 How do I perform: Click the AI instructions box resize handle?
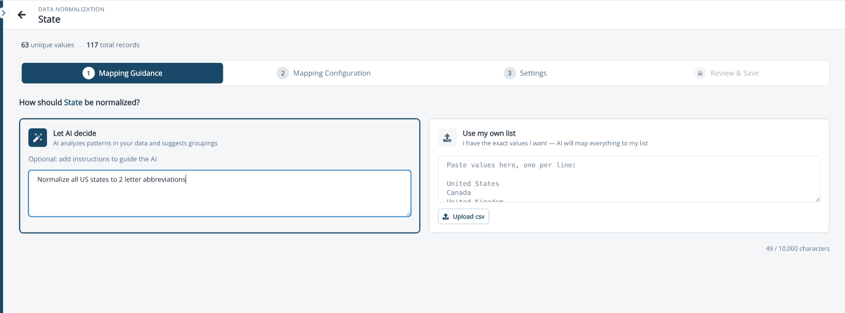408,214
